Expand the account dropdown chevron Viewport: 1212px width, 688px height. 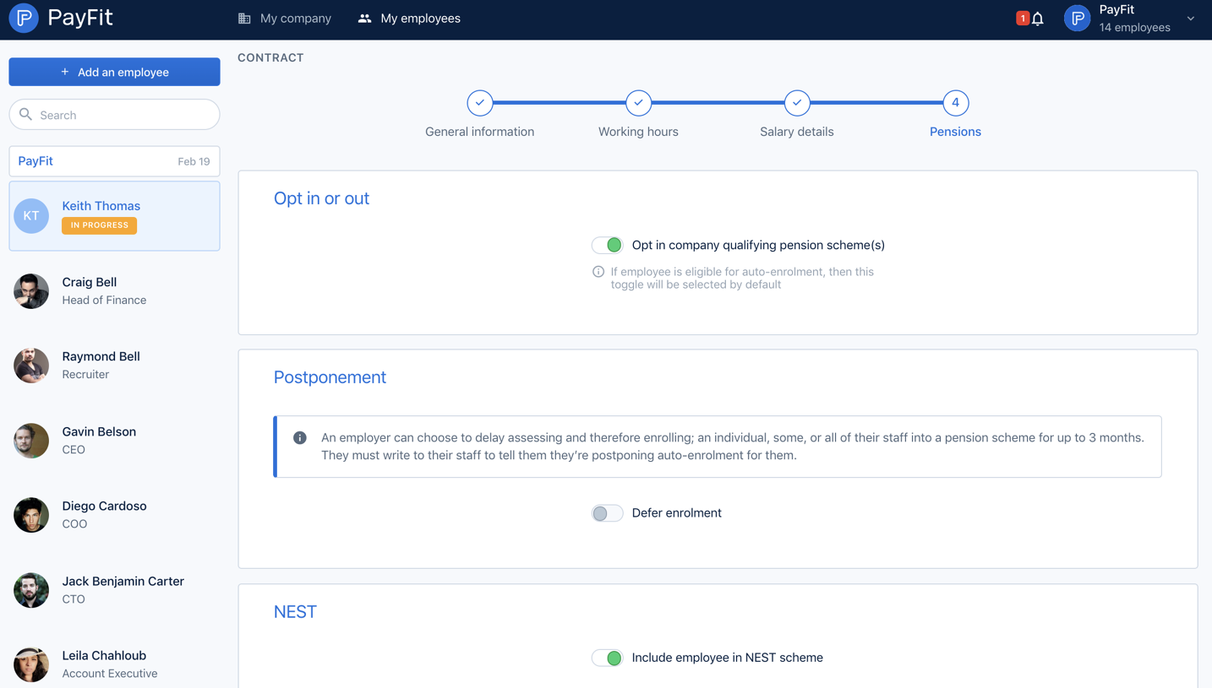(1191, 19)
